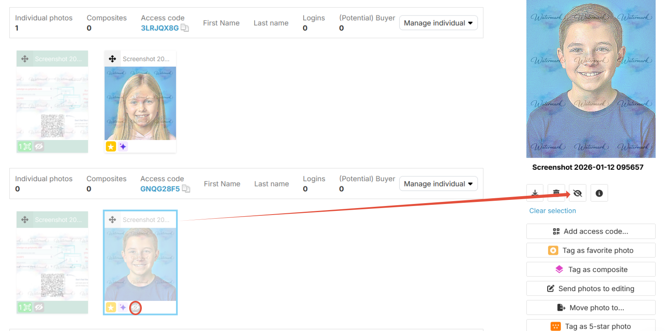Click (Potential) Buyer count in GNQG28F5 row

(x=341, y=189)
